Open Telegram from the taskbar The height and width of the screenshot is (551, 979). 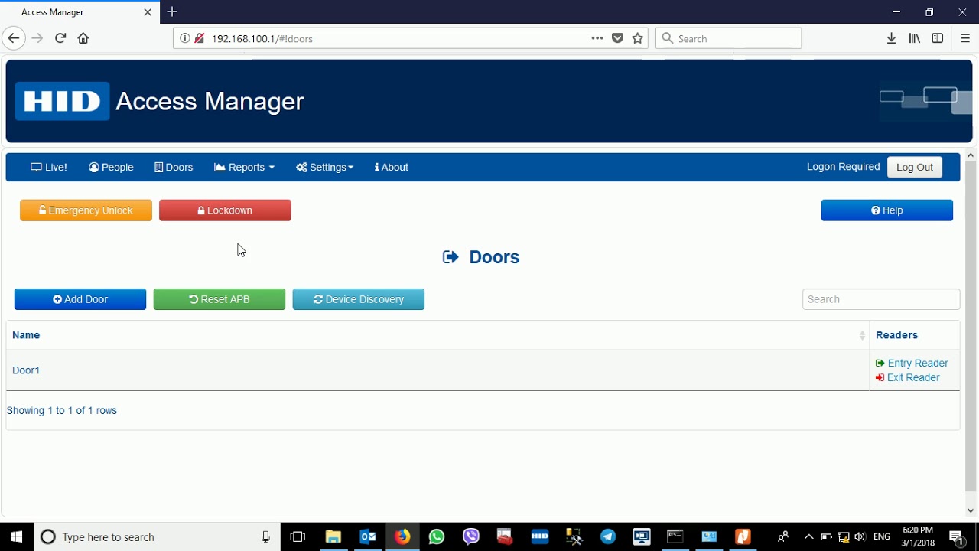click(x=608, y=536)
